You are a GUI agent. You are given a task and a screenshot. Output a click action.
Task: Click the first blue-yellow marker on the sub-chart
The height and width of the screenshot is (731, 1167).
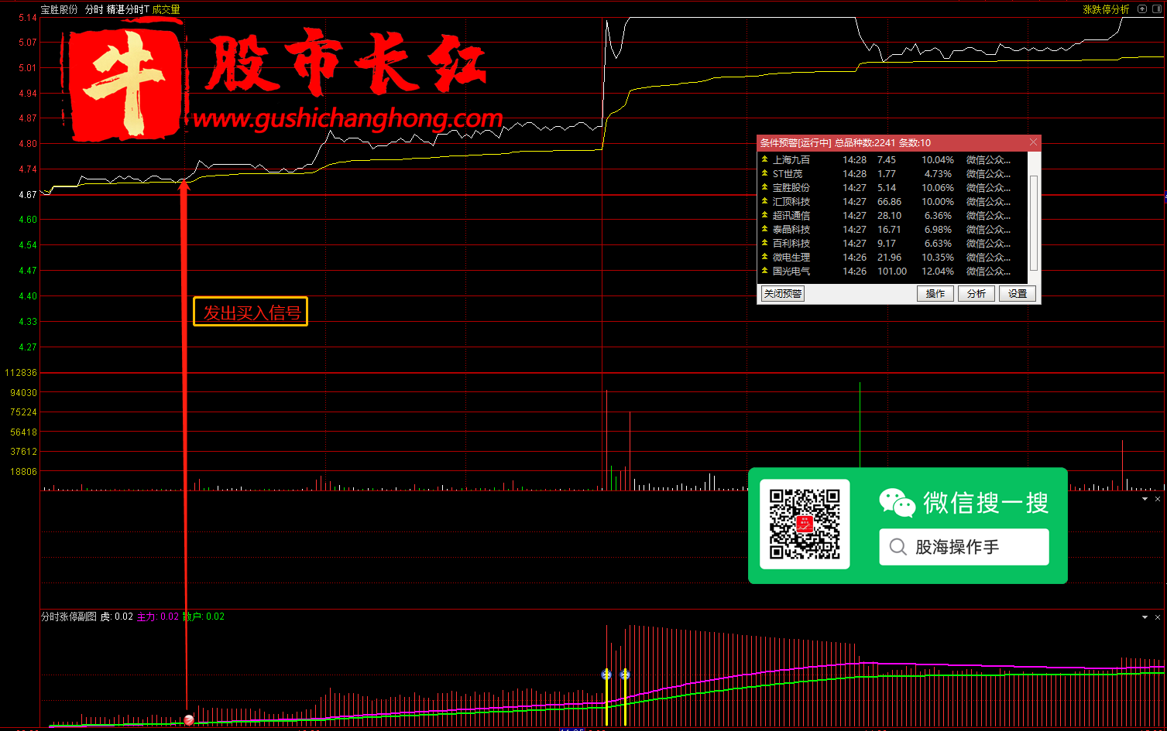pyautogui.click(x=606, y=675)
